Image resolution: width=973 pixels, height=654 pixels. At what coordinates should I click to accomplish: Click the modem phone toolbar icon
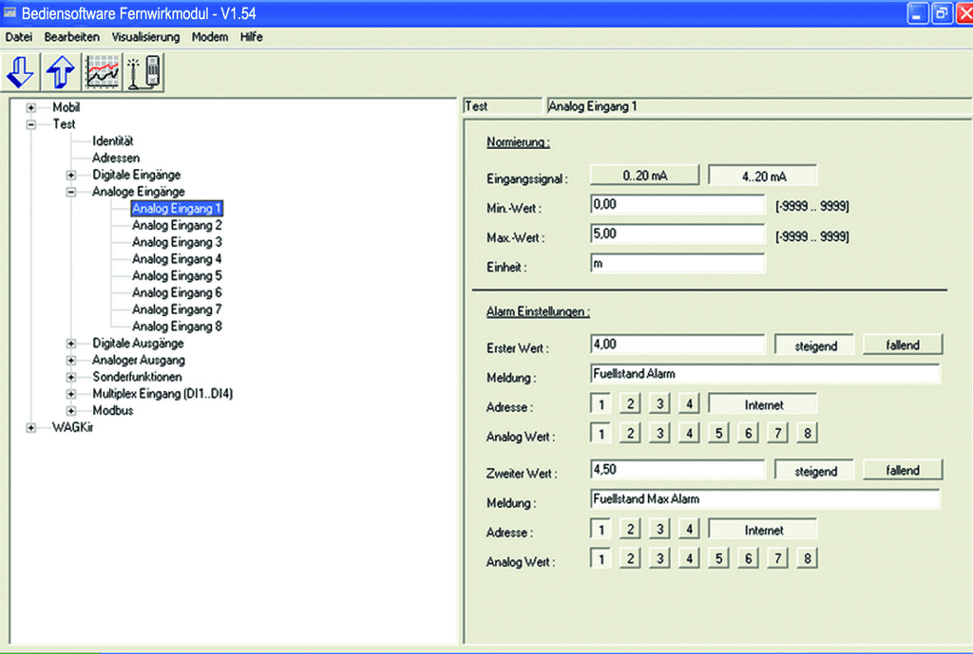point(143,72)
